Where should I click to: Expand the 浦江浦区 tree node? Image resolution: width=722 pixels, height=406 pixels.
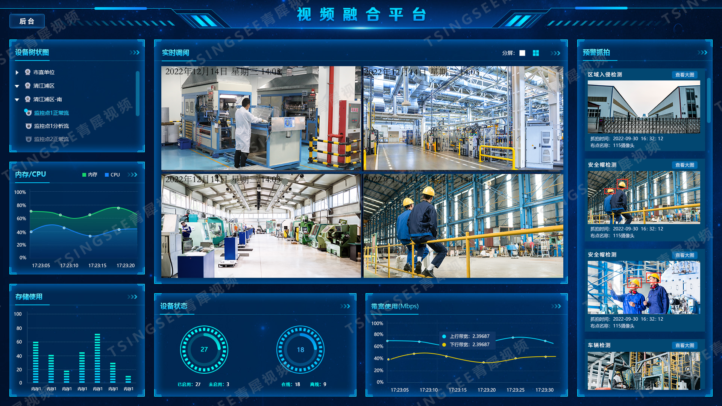click(x=18, y=86)
